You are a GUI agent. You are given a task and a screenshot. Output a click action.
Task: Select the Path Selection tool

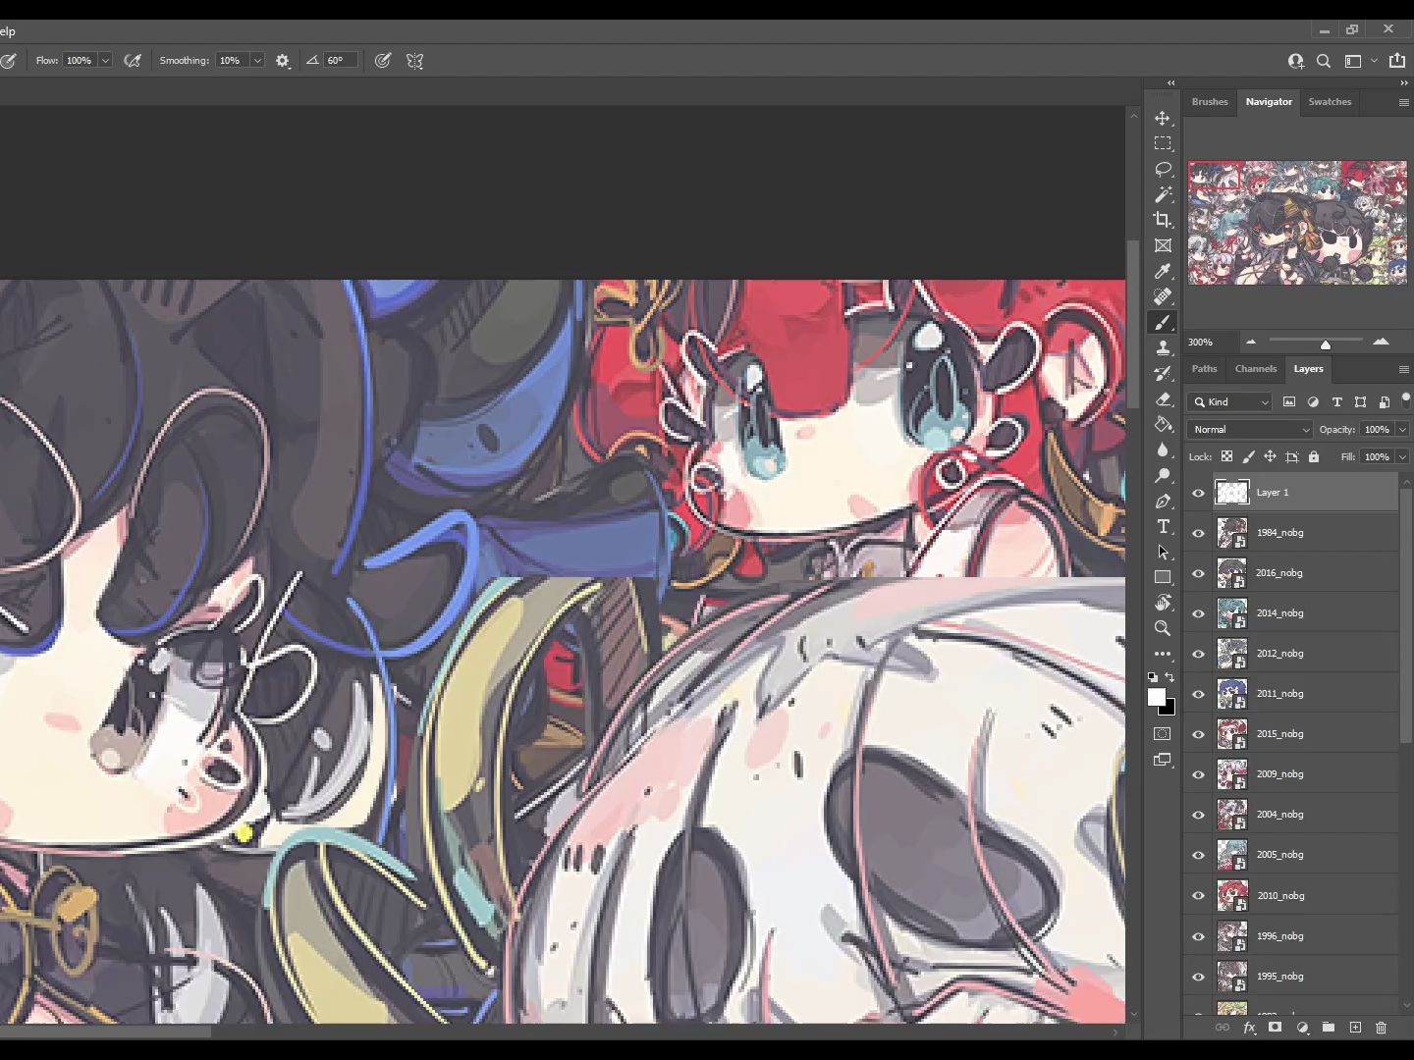[x=1163, y=553]
